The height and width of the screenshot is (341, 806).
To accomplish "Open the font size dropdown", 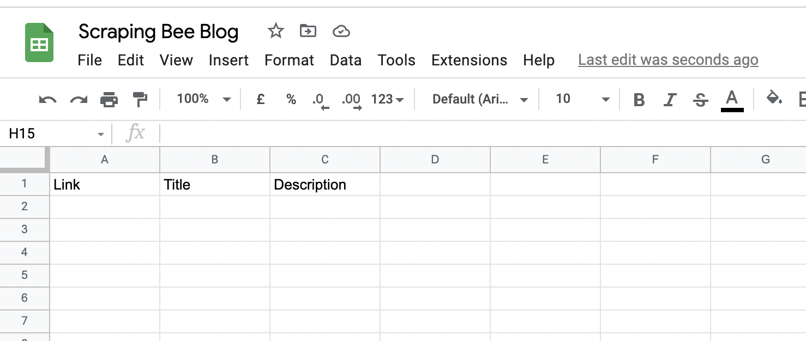I will point(579,99).
